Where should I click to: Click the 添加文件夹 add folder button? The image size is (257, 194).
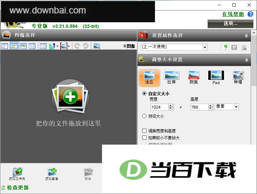[17, 174]
